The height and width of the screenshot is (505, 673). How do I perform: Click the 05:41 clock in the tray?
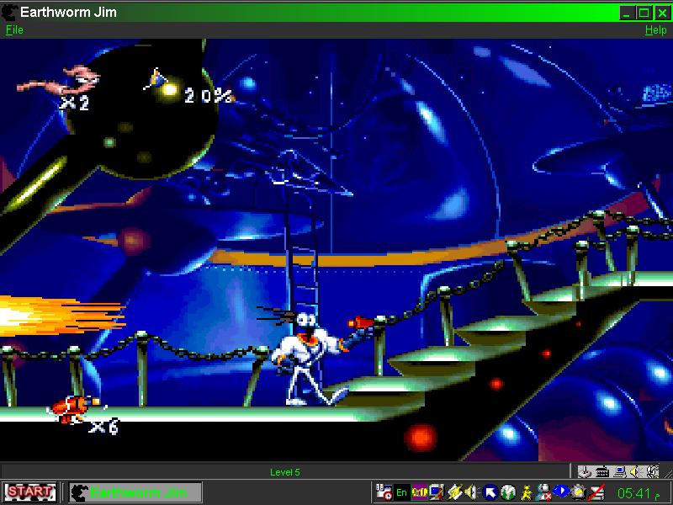(x=635, y=492)
